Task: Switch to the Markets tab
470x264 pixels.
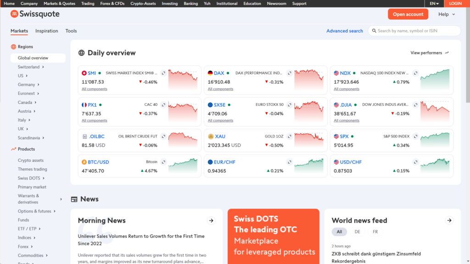Action: (19, 31)
